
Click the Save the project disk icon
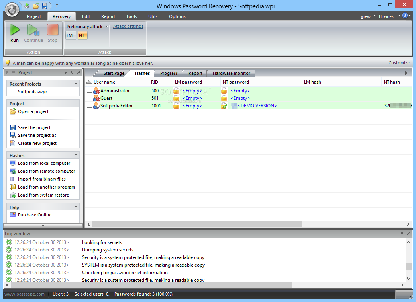tap(12, 127)
